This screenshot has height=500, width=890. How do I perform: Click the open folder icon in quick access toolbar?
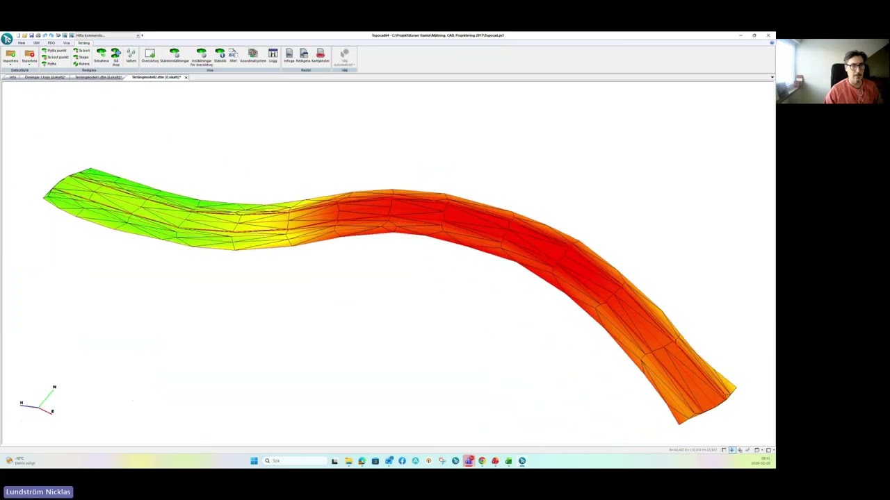24,35
